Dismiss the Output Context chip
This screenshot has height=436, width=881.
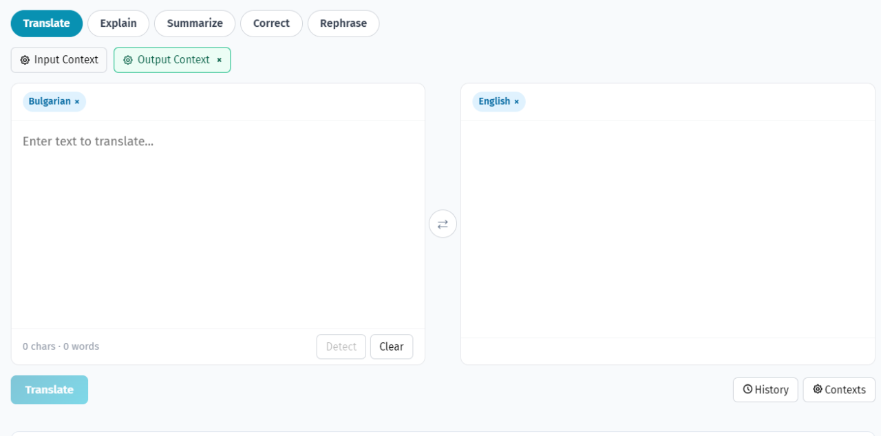coord(219,60)
